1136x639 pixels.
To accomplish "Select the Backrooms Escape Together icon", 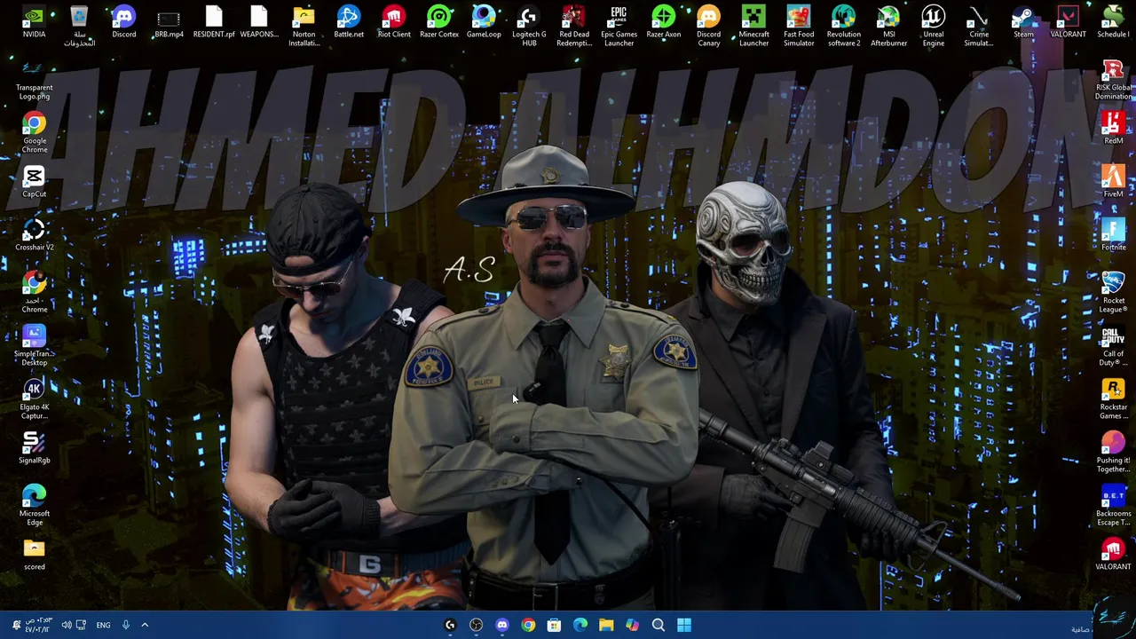I will [1113, 506].
